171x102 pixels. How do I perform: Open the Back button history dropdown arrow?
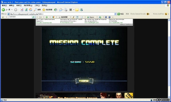click(12, 10)
